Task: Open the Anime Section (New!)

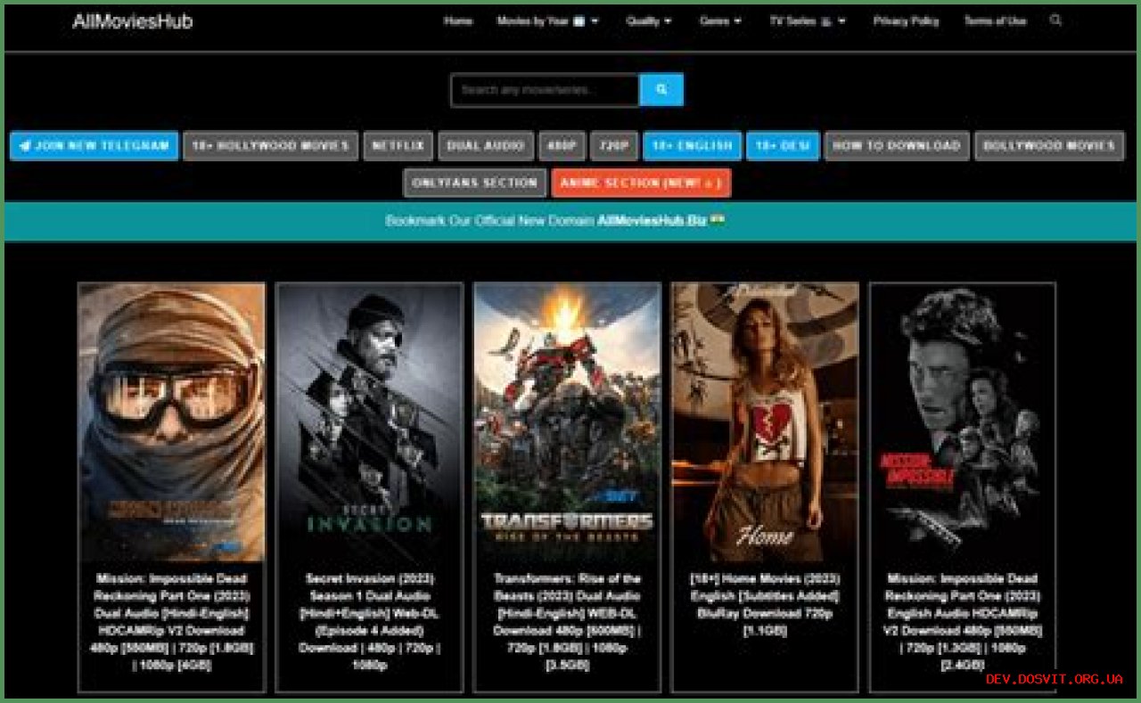Action: [x=641, y=183]
